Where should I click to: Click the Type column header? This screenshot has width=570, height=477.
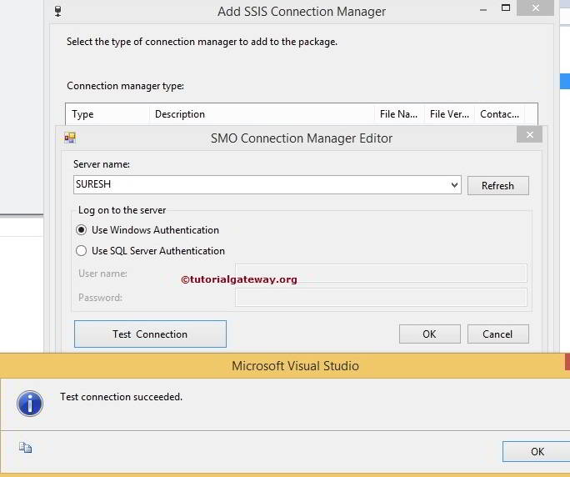(107, 114)
